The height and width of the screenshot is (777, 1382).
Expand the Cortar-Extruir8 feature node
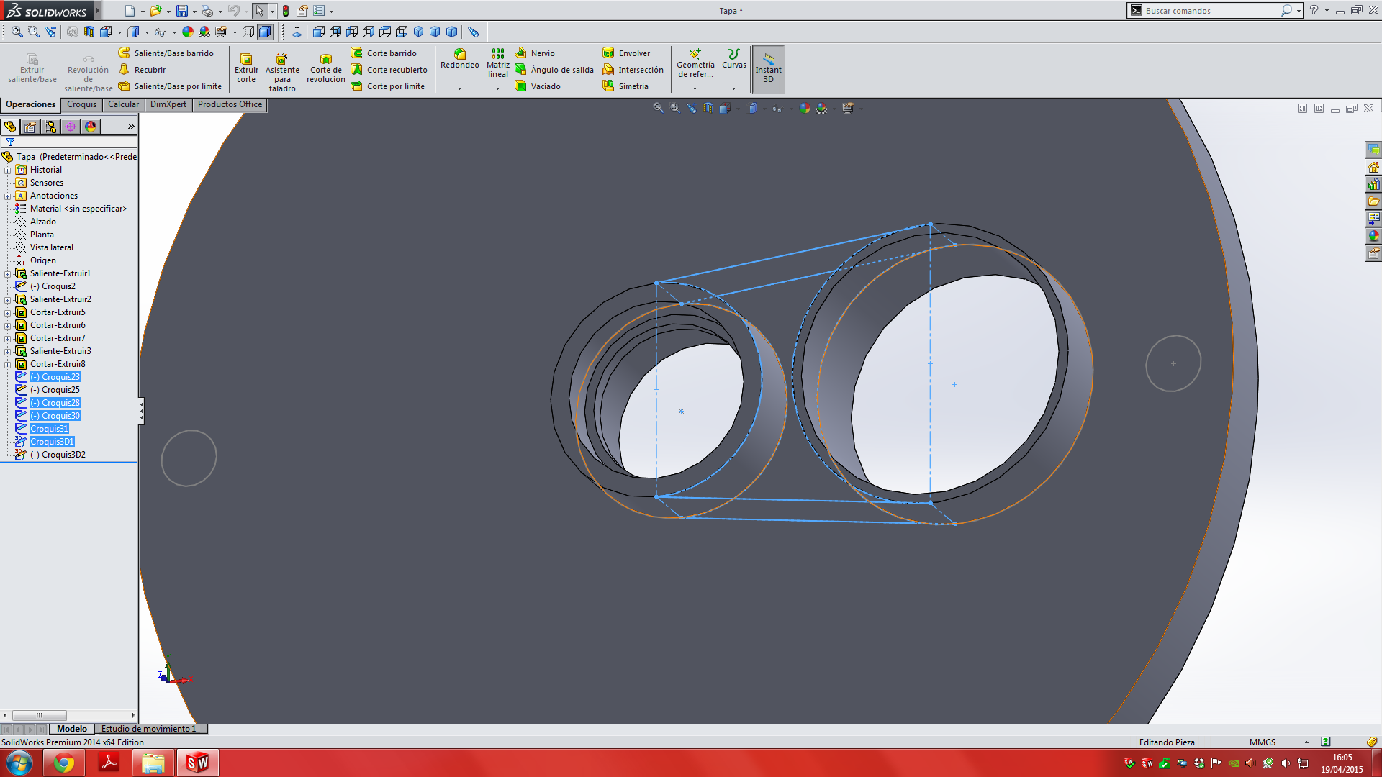[8, 365]
